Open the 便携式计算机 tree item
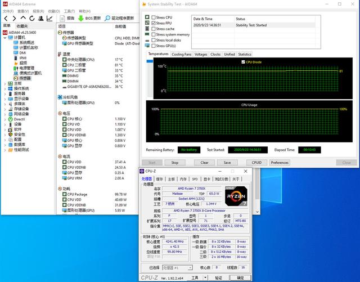The width and height of the screenshot is (360, 282). (28, 73)
